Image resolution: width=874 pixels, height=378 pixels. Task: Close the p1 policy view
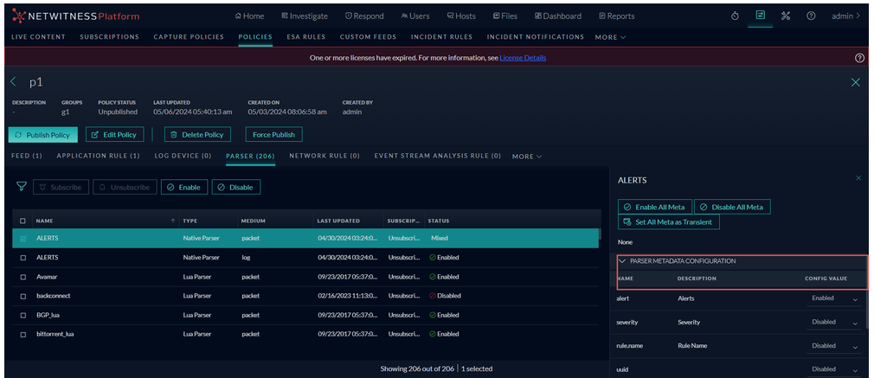pos(856,82)
